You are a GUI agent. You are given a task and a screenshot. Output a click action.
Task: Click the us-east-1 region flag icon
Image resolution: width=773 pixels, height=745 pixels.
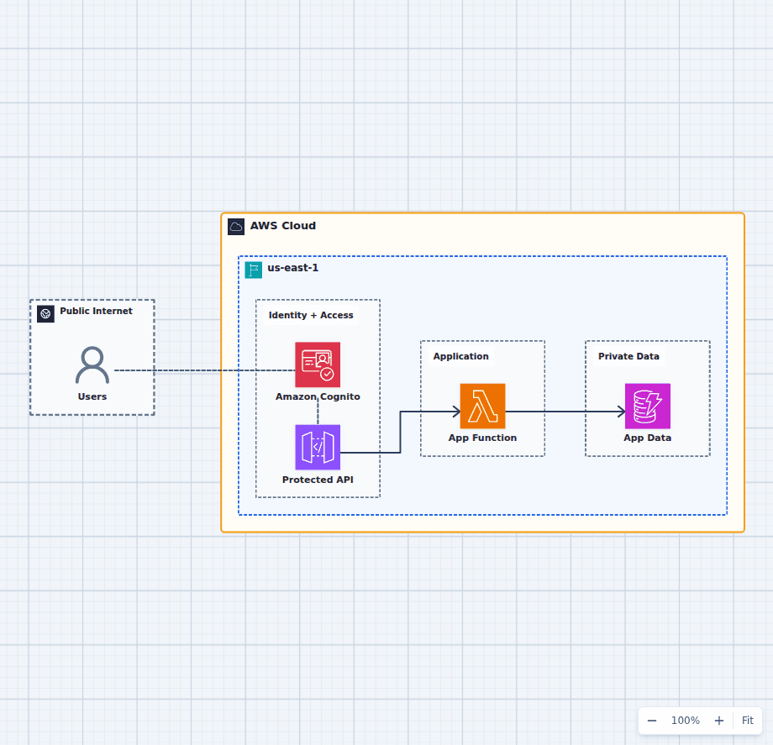point(254,270)
